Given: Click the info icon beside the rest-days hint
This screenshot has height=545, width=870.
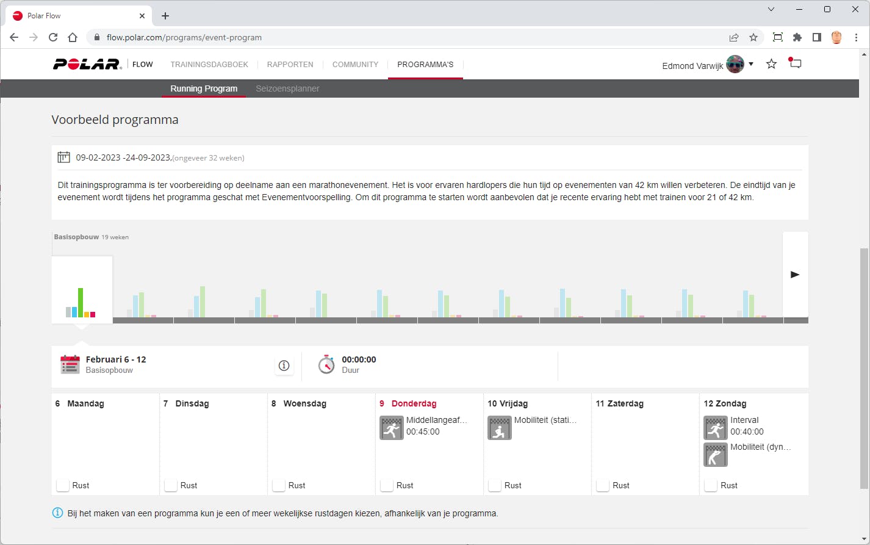Looking at the screenshot, I should click(x=58, y=513).
